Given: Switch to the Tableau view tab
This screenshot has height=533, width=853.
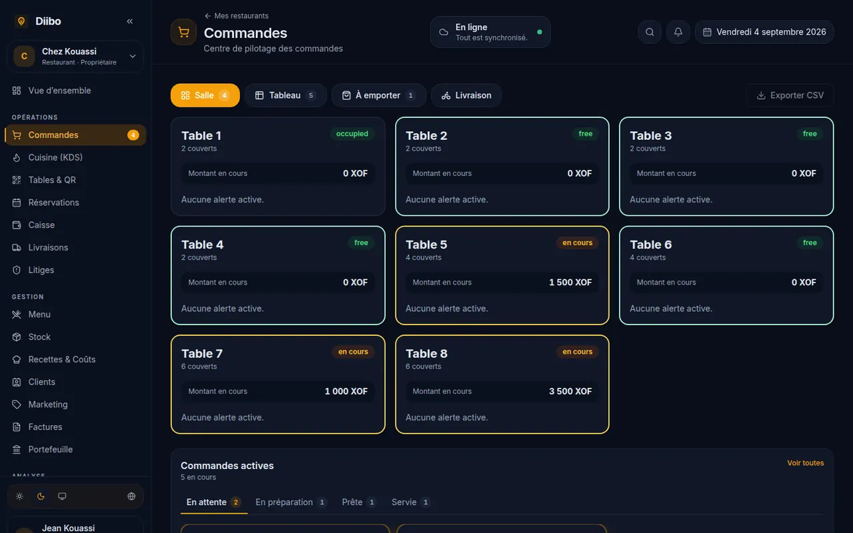Looking at the screenshot, I should click(x=285, y=95).
